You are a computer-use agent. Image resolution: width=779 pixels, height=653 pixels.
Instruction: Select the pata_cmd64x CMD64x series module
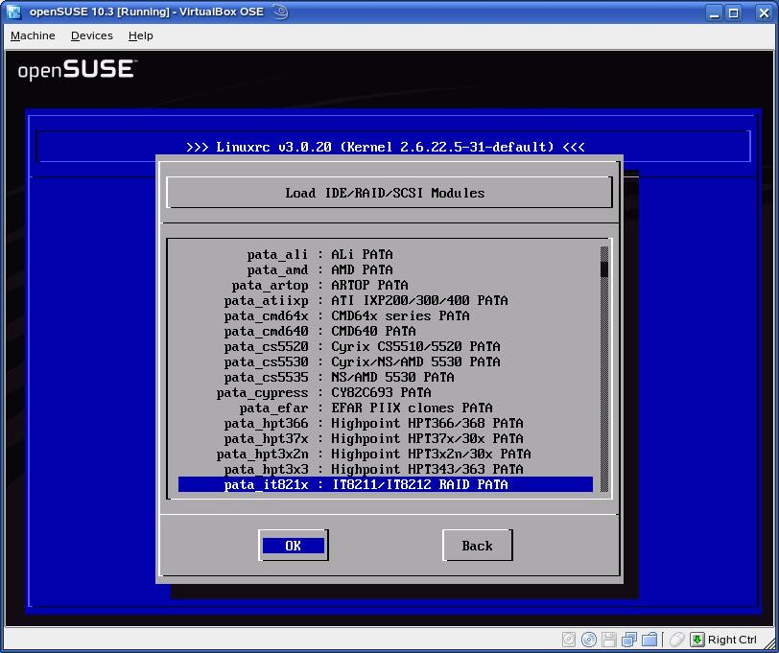click(386, 315)
